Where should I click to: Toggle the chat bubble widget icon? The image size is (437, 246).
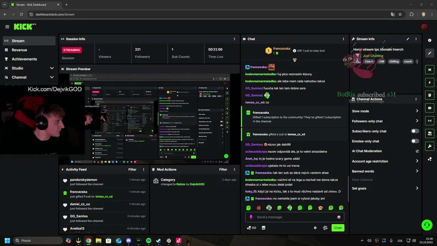[429, 108]
